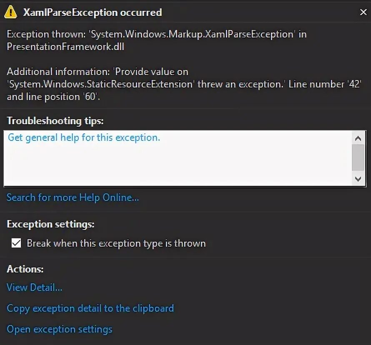
Task: Open the 'View Detail...' action link
Action: click(x=35, y=287)
